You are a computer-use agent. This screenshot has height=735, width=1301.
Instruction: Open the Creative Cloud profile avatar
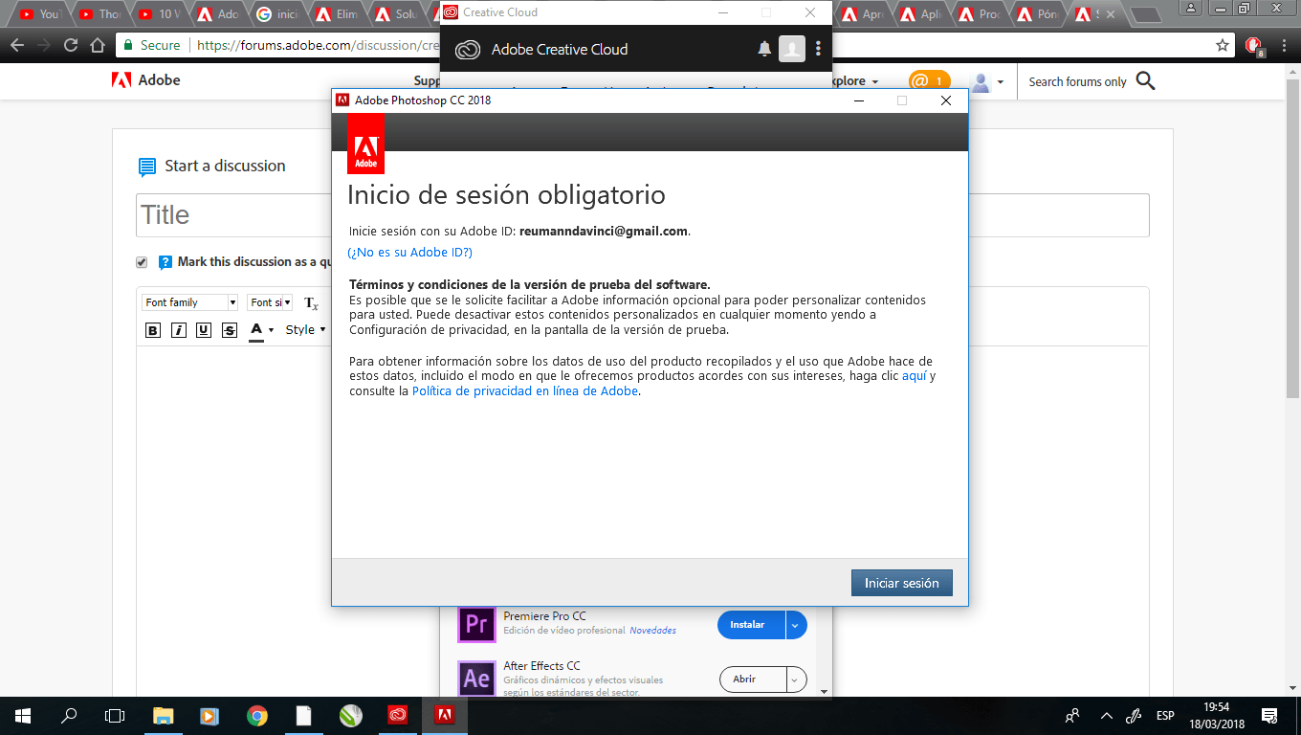[792, 49]
